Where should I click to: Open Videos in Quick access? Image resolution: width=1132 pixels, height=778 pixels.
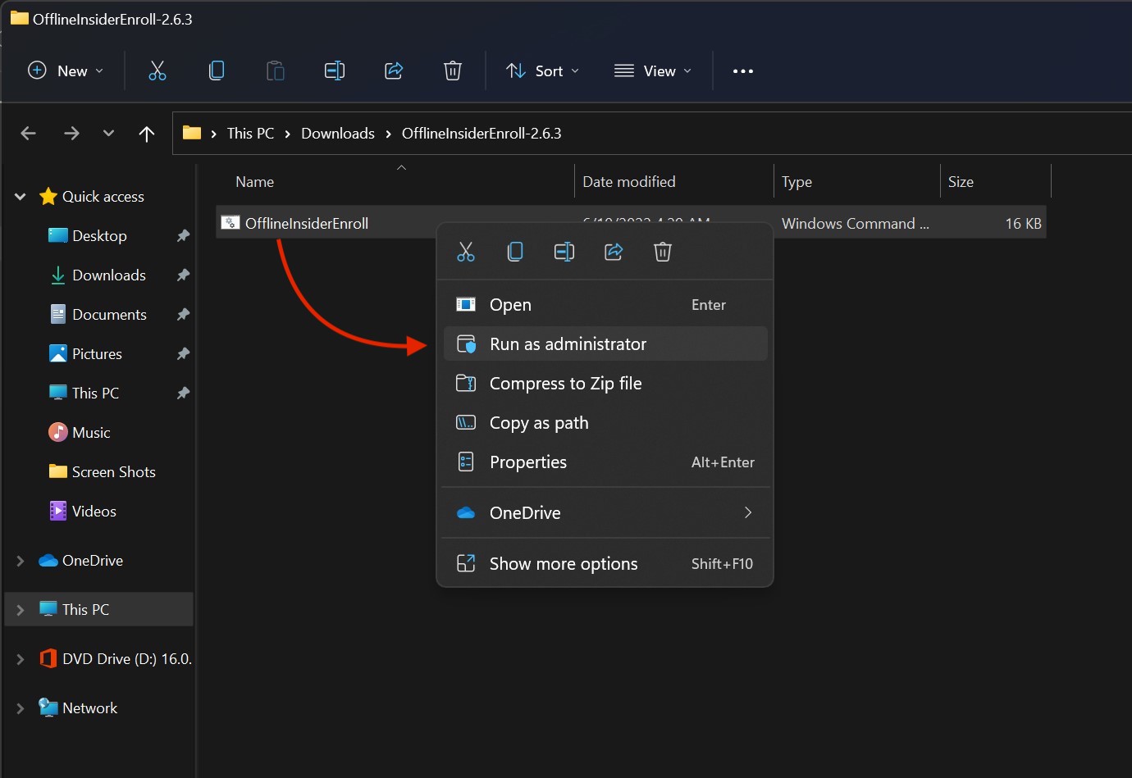click(94, 512)
